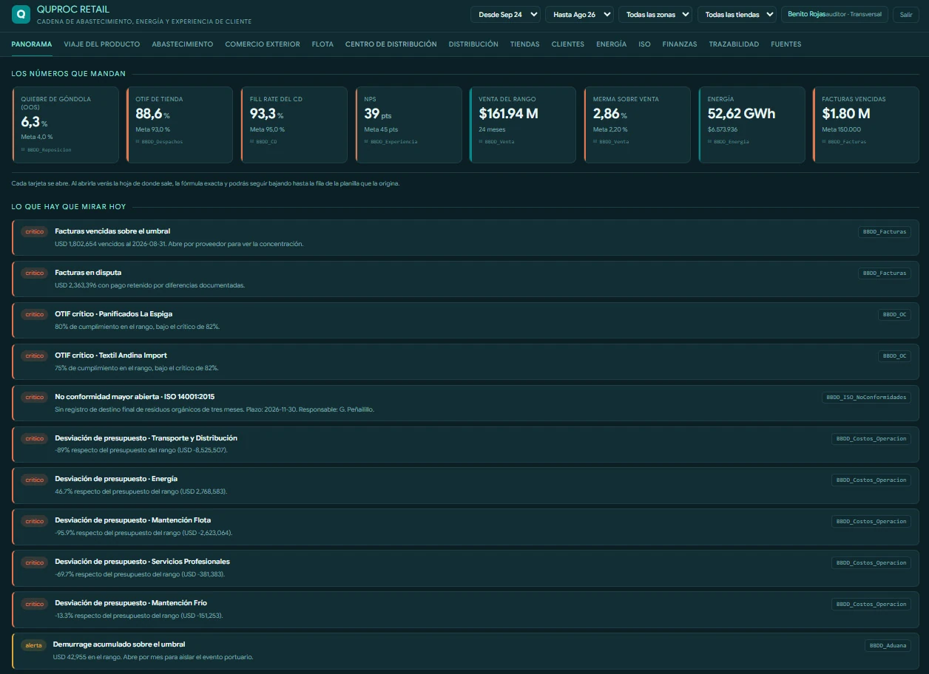Open the Facturas en disputa alert
Viewport: 929px width, 674px height.
click(x=465, y=279)
